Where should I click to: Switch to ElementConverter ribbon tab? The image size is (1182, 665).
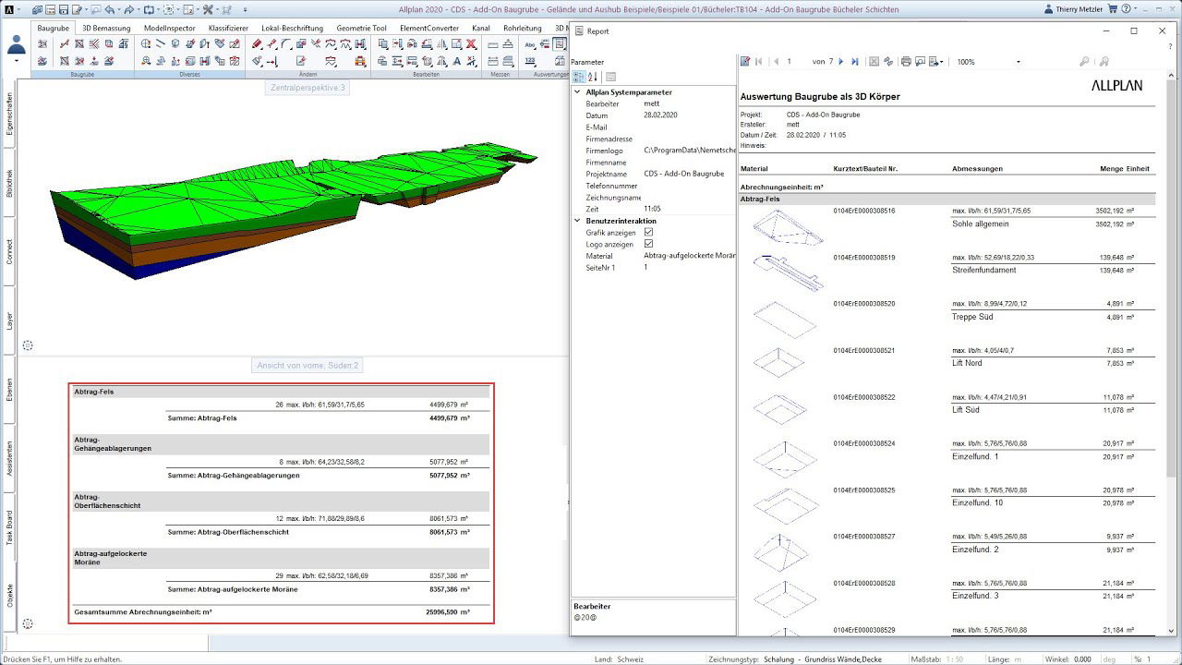click(x=429, y=28)
